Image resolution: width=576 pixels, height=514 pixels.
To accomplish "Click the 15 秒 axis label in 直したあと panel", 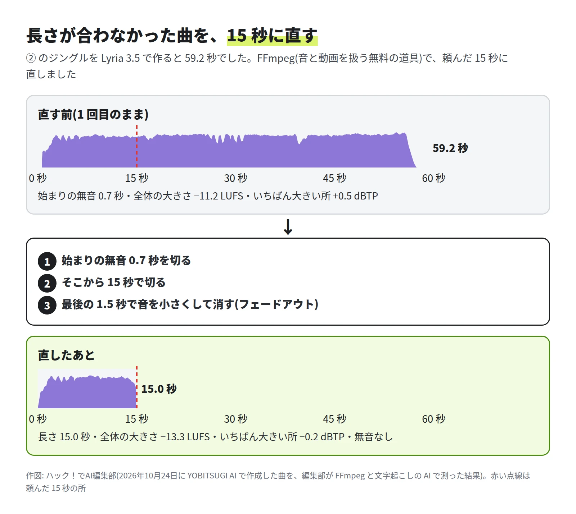I will (x=137, y=419).
